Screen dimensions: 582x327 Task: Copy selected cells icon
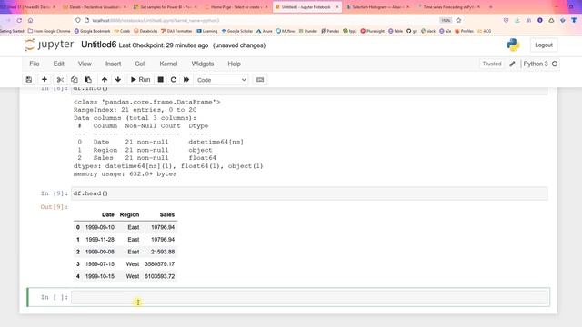click(x=75, y=80)
